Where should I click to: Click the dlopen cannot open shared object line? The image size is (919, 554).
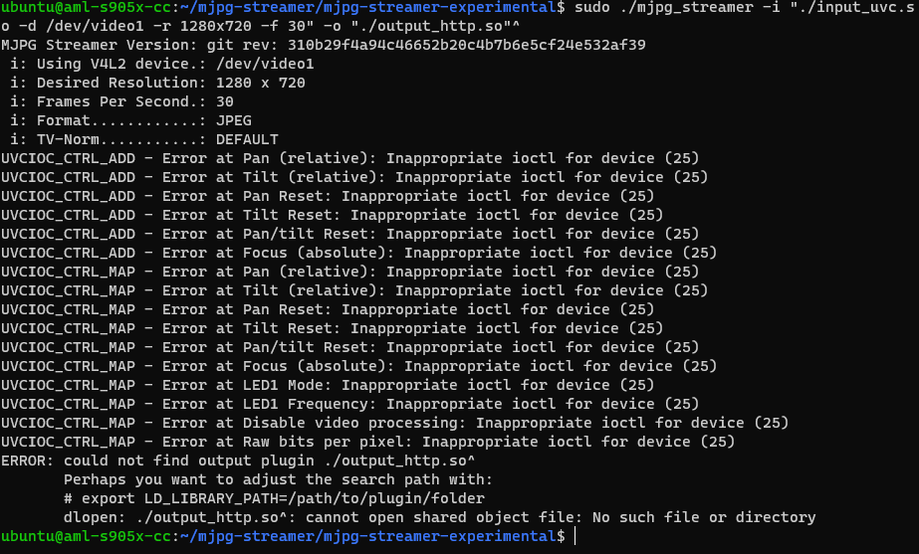pos(439,517)
